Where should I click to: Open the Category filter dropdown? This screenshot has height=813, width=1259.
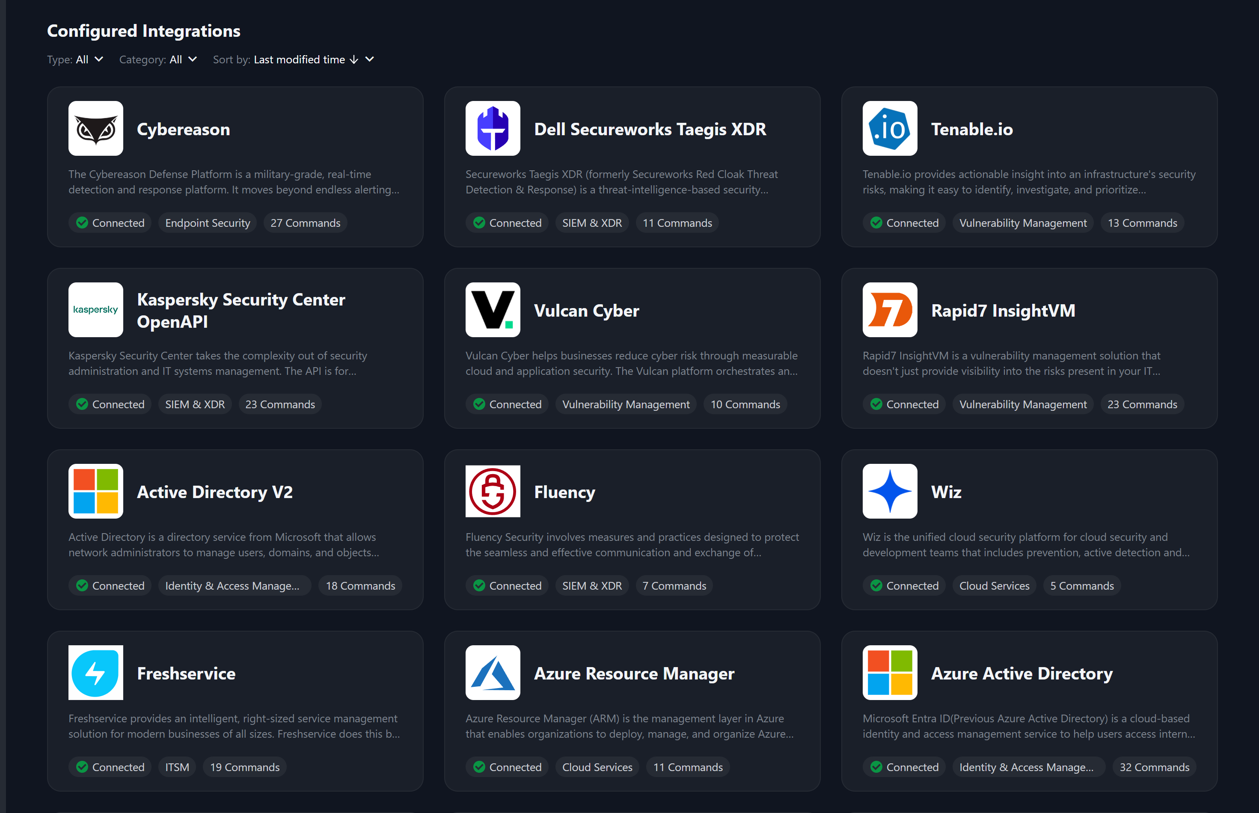158,59
